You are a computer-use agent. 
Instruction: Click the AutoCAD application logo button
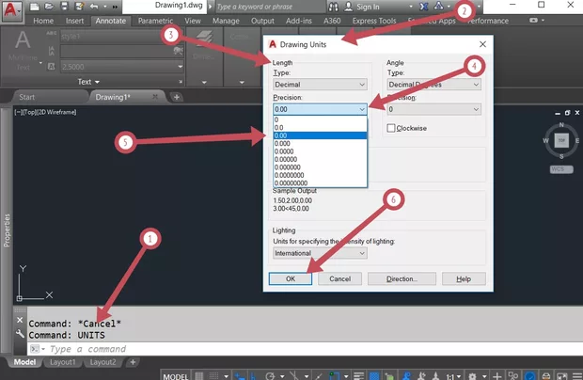click(13, 12)
